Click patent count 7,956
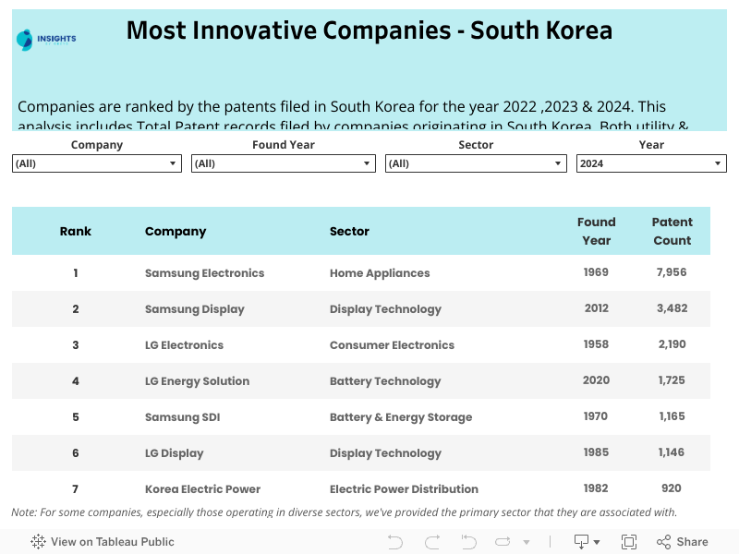 click(x=672, y=272)
